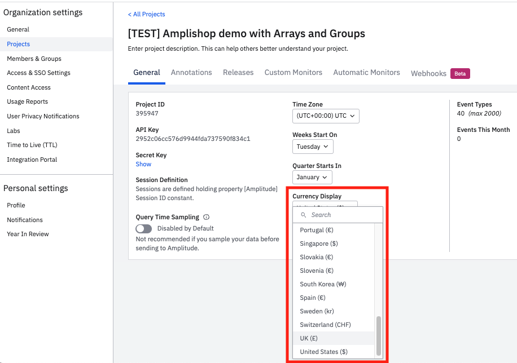This screenshot has width=517, height=363.
Task: Choose United States ($) currency option
Action: tap(334, 352)
